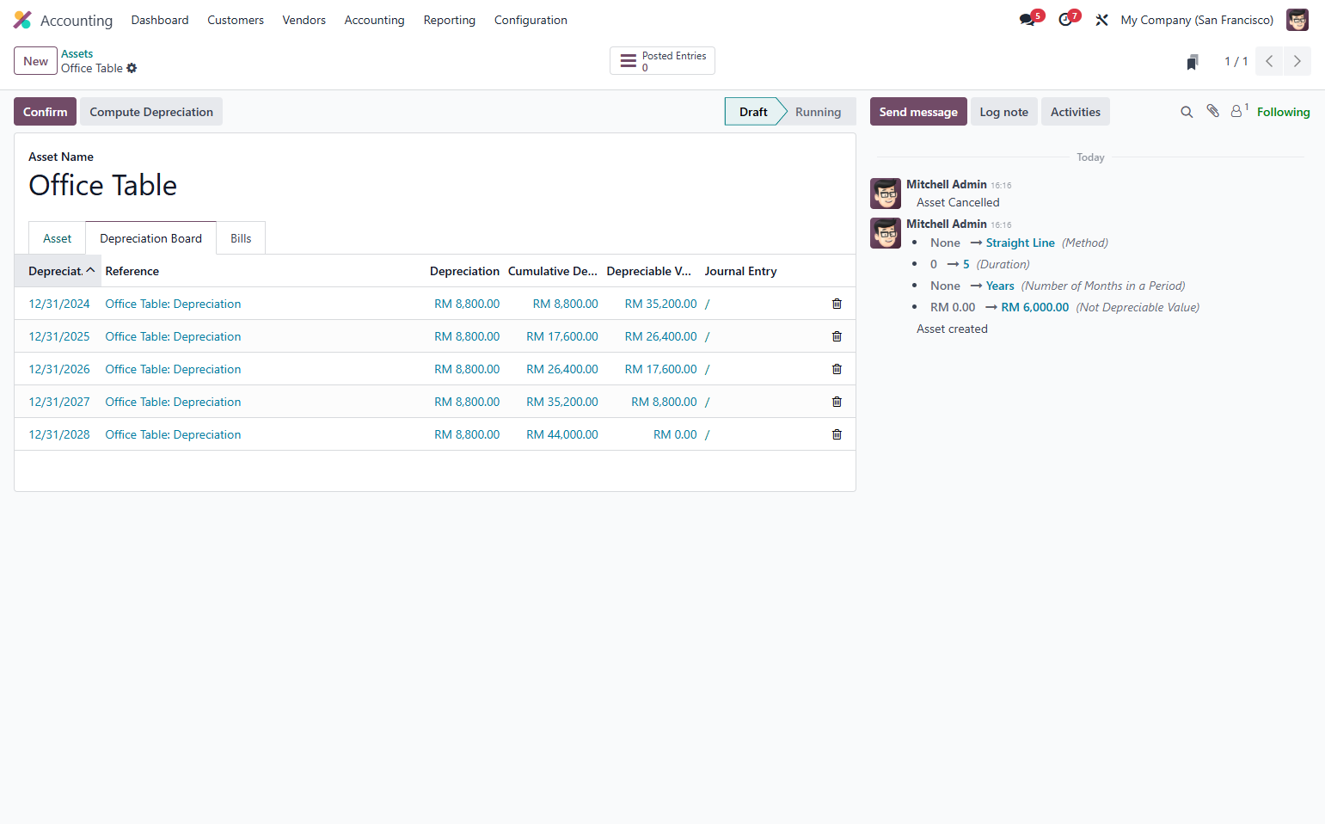Select the Running status stage
The height and width of the screenshot is (824, 1325).
click(818, 112)
